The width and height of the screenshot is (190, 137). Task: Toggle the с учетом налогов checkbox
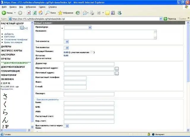coord(91,52)
